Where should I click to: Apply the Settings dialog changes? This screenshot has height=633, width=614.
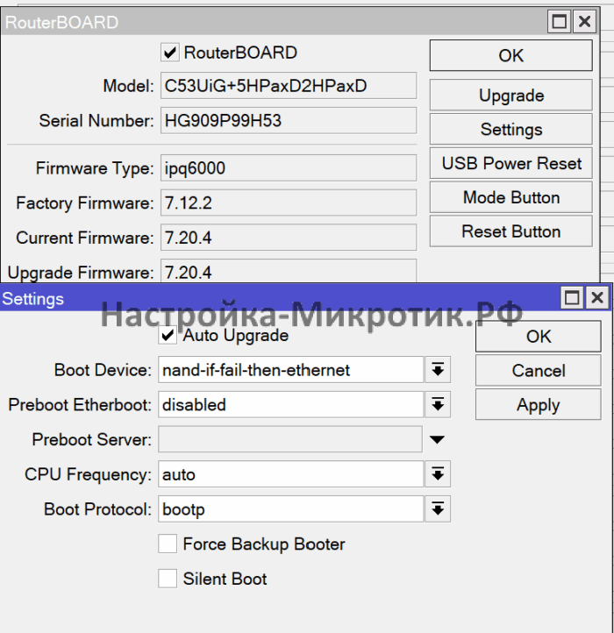[x=538, y=405]
